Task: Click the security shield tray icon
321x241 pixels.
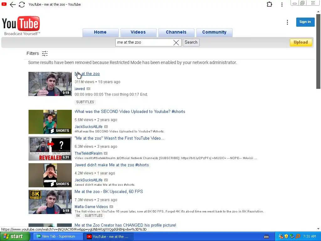Action: (286, 237)
